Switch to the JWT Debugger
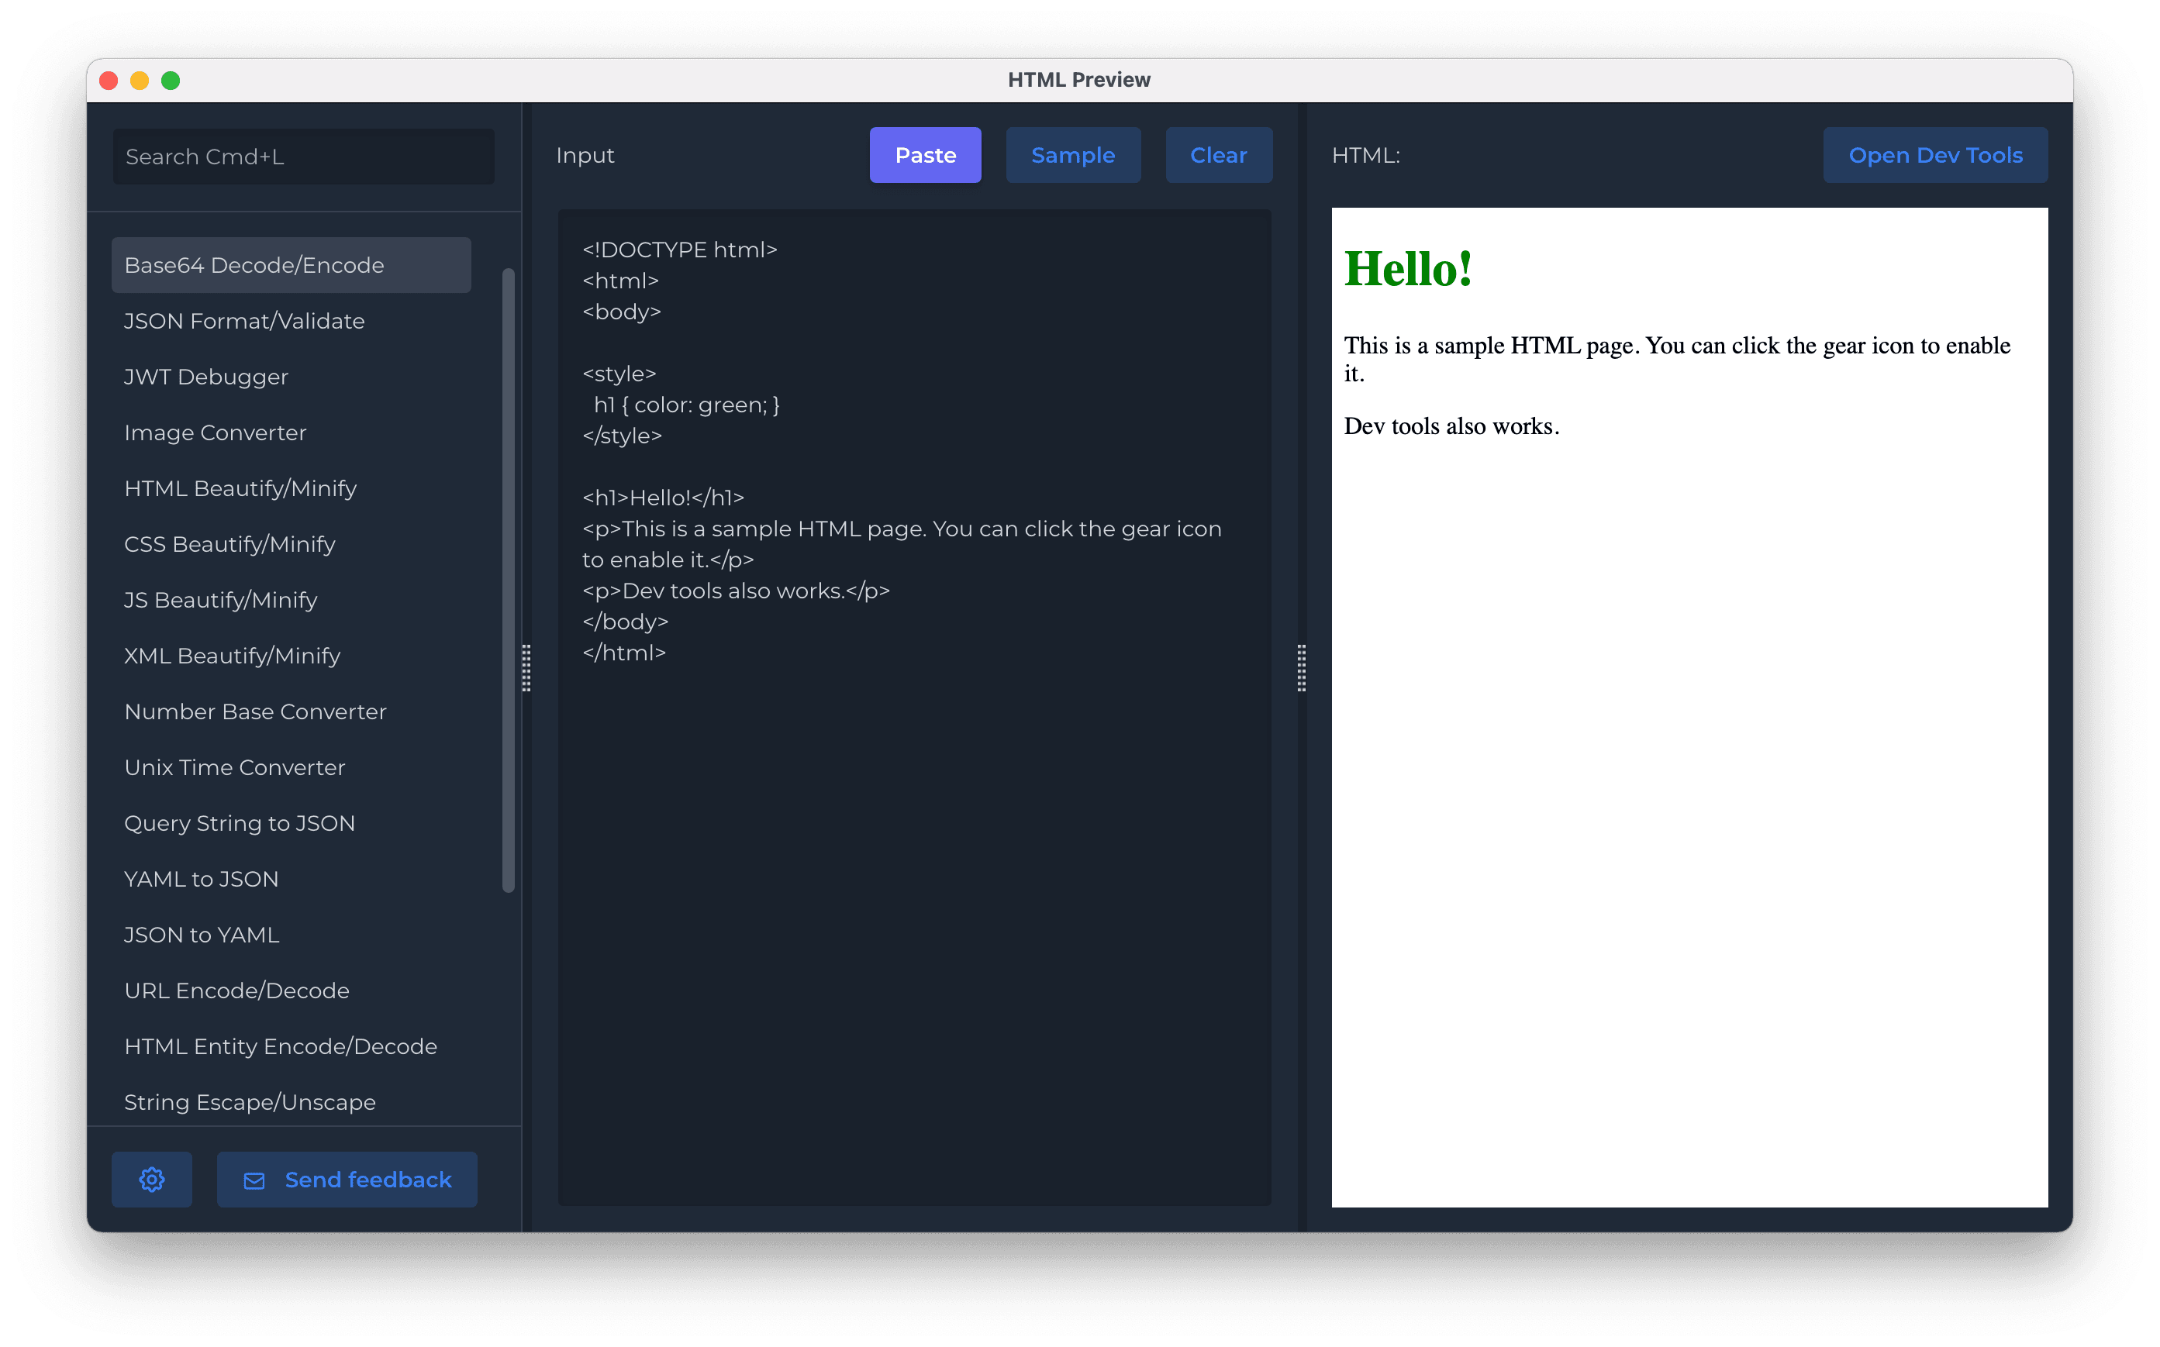Screen dimensions: 2160x1347 coord(205,377)
